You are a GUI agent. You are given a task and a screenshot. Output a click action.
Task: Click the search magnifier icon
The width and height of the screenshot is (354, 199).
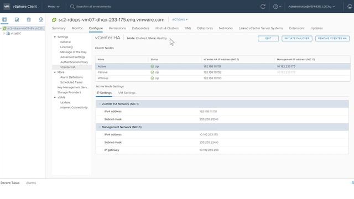pyautogui.click(x=72, y=7)
